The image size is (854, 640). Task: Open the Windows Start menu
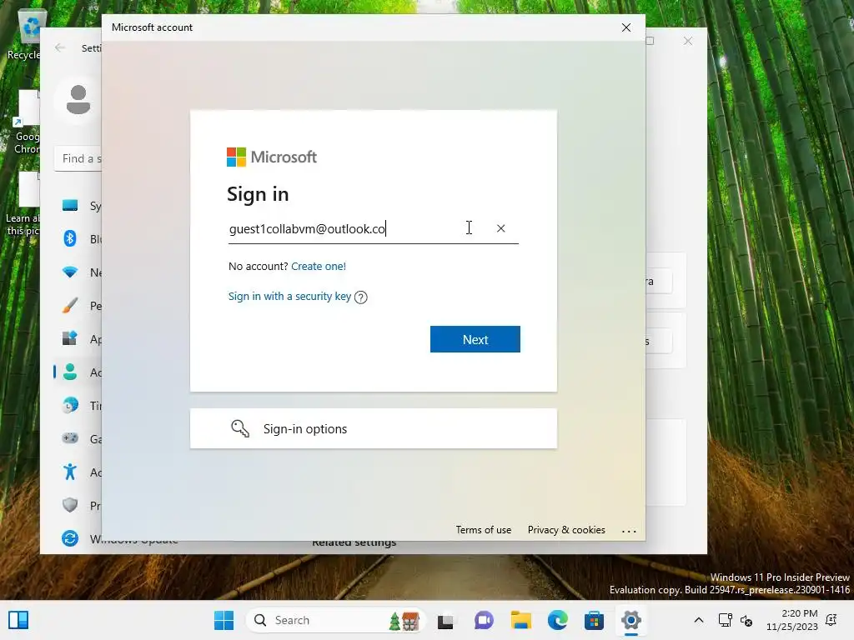(224, 620)
